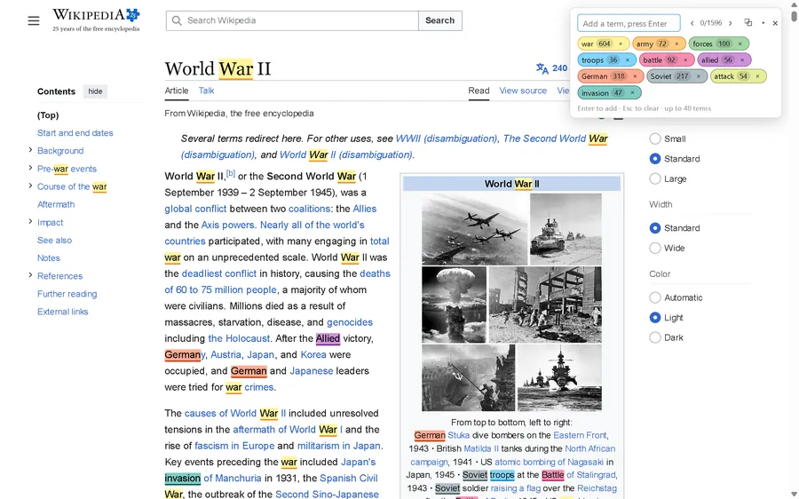This screenshot has width=799, height=499.
Task: Open 'the Holocaust' link
Action: click(x=239, y=338)
